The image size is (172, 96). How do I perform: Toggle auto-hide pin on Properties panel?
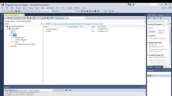coord(167,70)
